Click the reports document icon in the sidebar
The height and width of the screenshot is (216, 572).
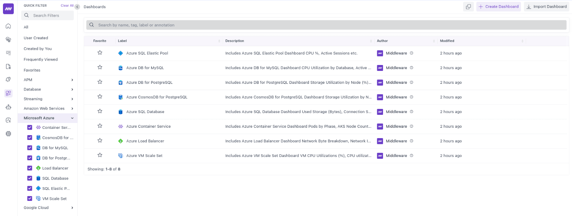(x=8, y=66)
